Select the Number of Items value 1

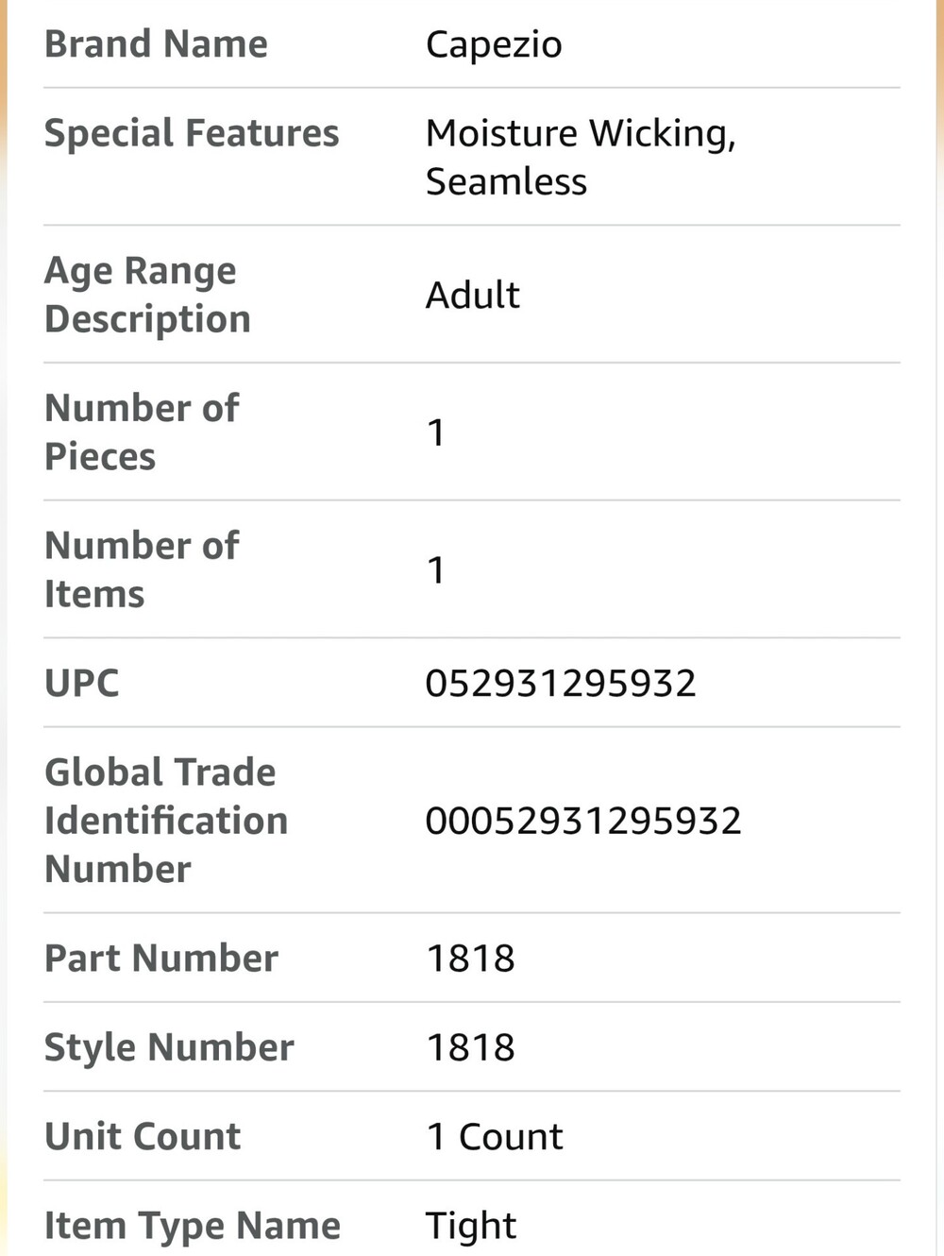(x=435, y=570)
